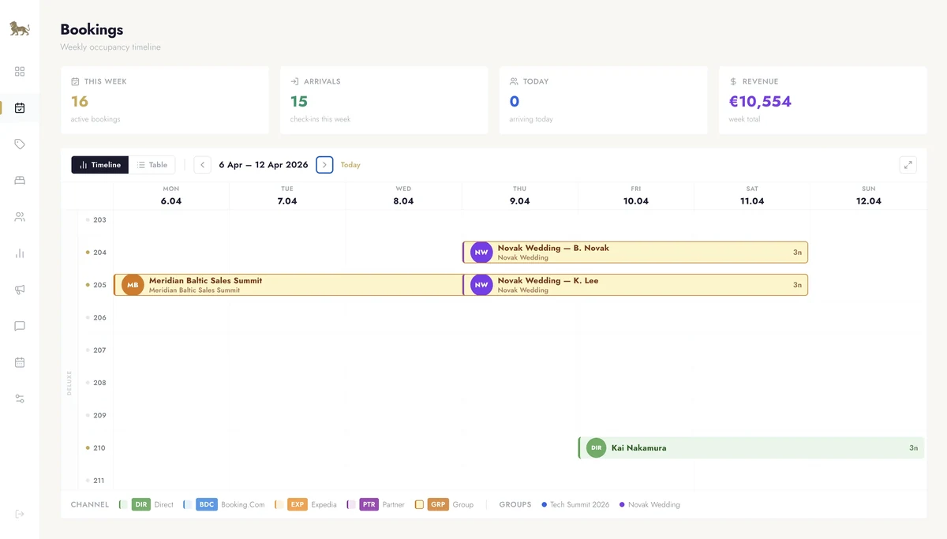
Task: Select room 204 row label
Action: click(x=99, y=253)
